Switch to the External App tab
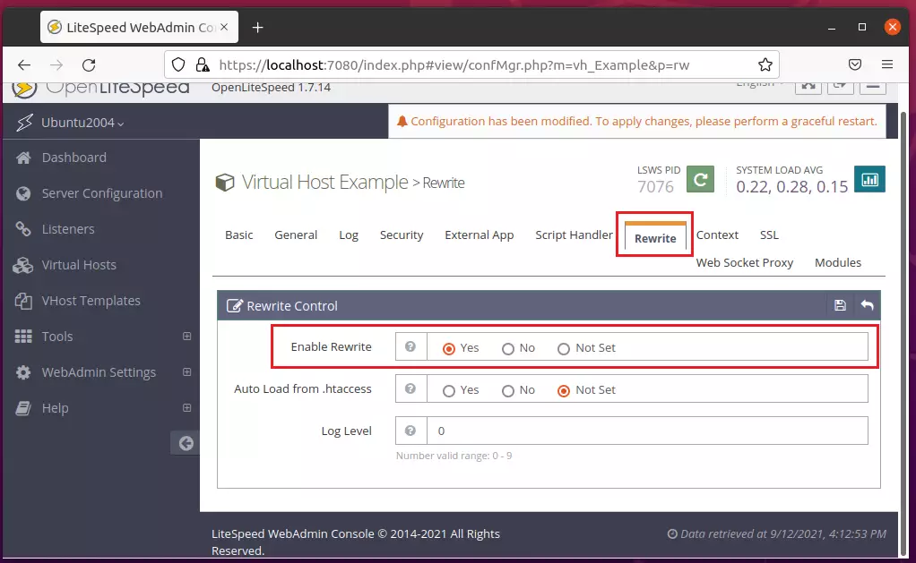916x563 pixels. (479, 235)
